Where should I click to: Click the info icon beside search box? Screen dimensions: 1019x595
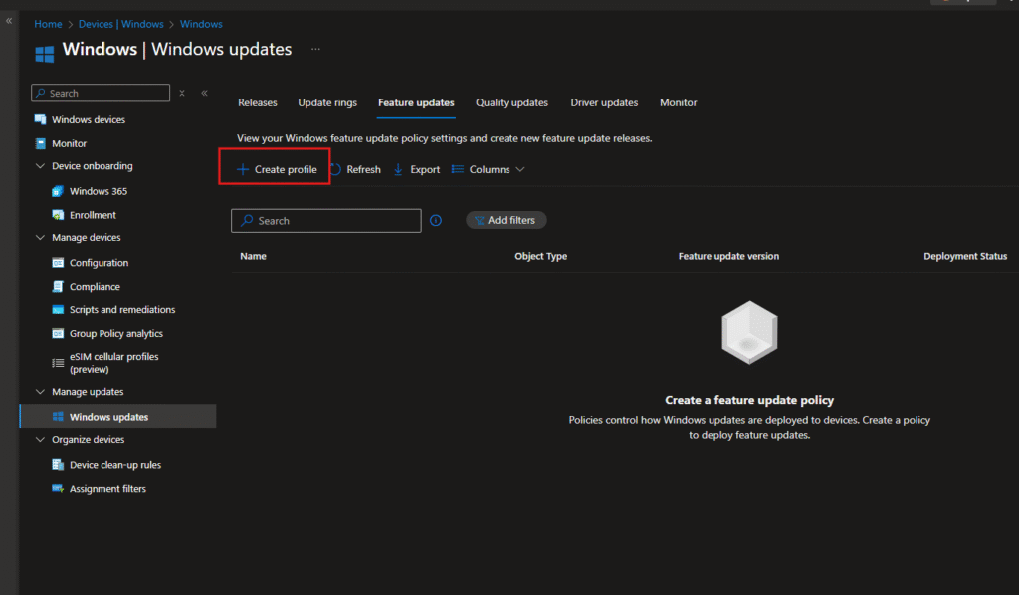tap(436, 221)
